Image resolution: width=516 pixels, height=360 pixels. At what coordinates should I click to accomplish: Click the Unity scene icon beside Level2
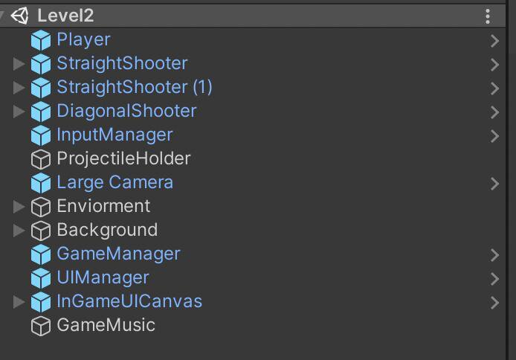(20, 16)
